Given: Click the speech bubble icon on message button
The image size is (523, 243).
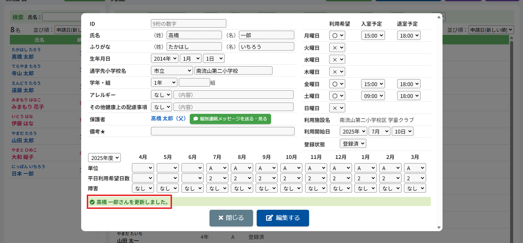Looking at the screenshot, I should 196,119.
